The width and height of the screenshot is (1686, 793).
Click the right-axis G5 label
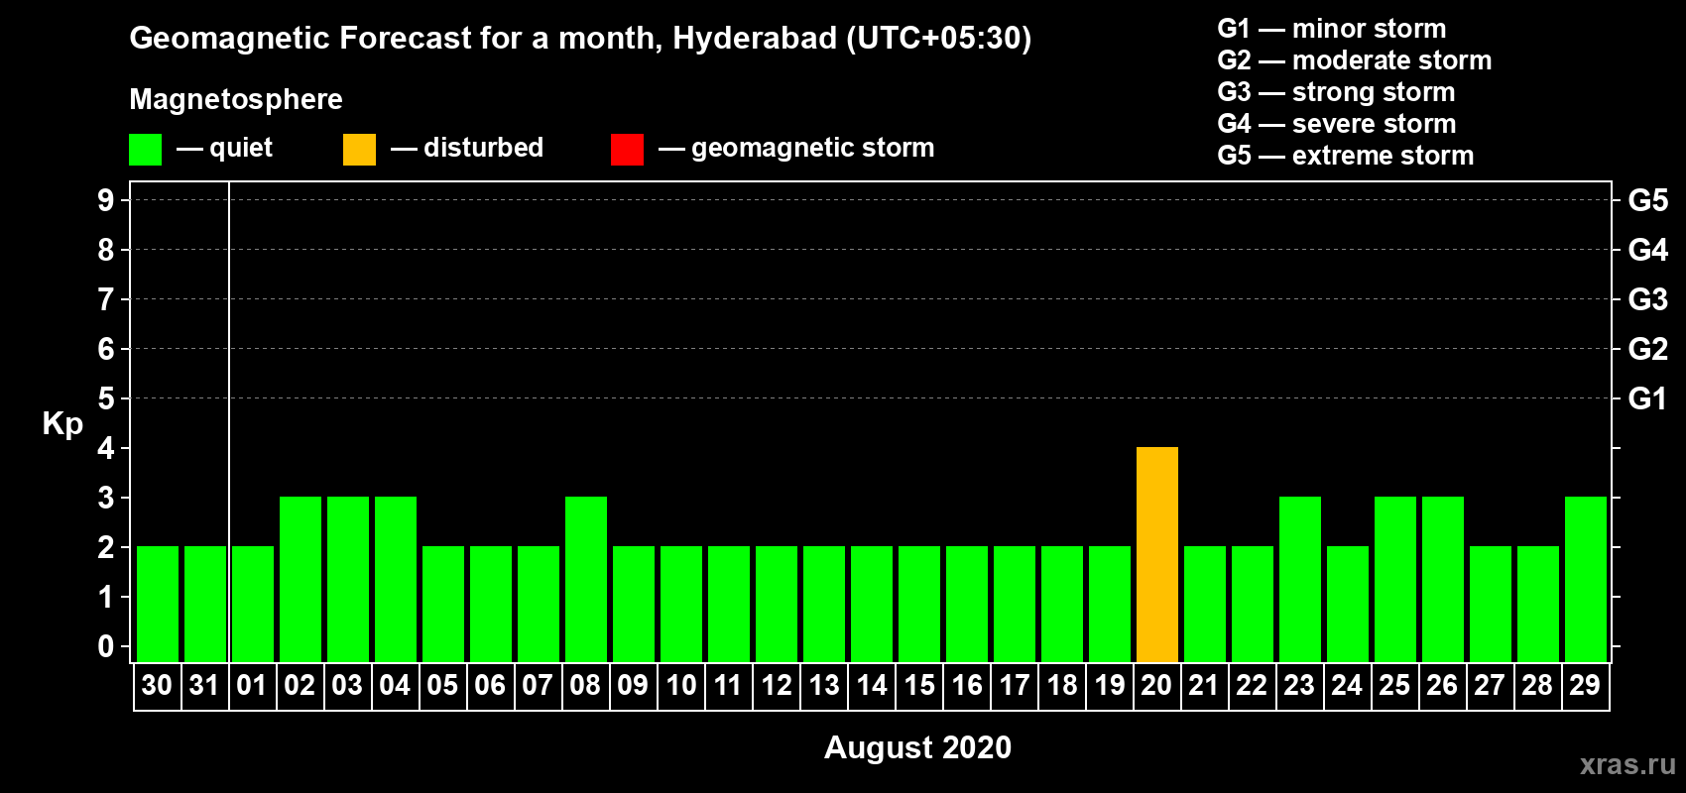click(x=1648, y=200)
